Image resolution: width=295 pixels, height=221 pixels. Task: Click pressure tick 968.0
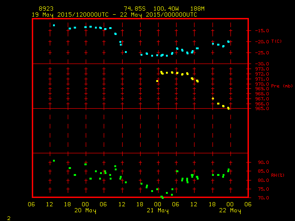pyautogui.click(x=262, y=94)
